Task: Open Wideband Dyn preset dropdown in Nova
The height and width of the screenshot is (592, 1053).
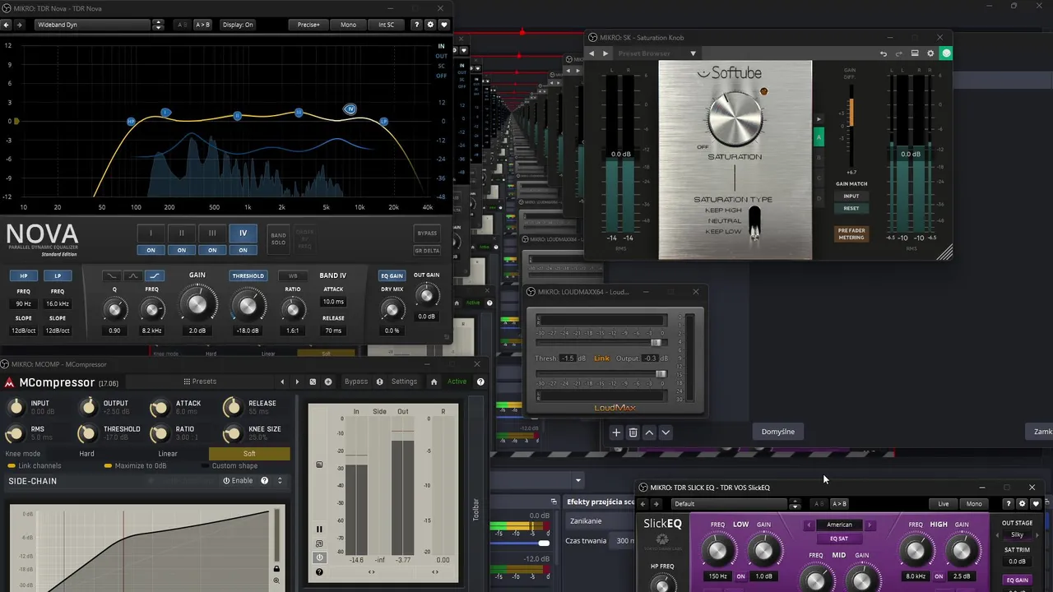Action: (x=93, y=25)
